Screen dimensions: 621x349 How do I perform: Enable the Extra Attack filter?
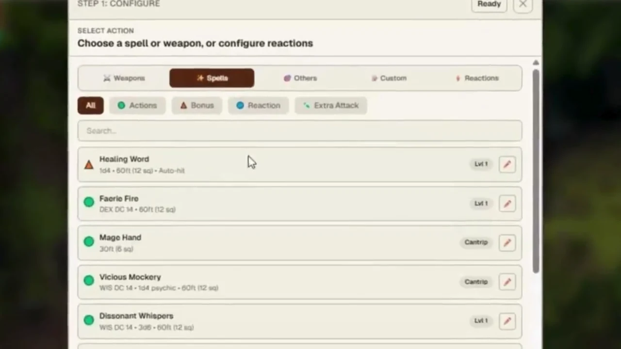(x=330, y=105)
